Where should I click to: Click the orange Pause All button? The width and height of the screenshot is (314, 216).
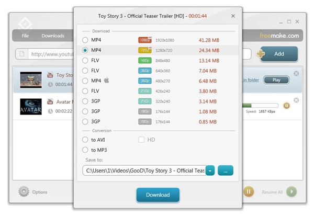click(x=249, y=191)
